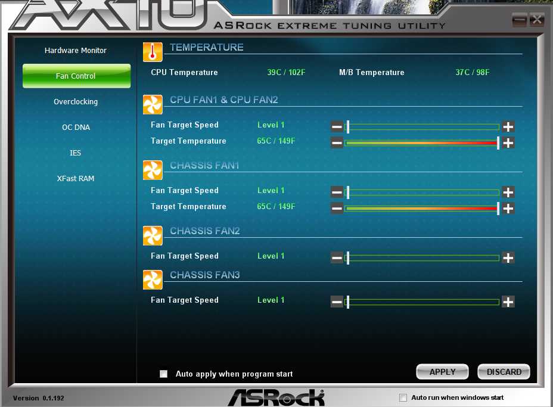Click the CPU fan target temperature slider
The width and height of the screenshot is (553, 407).
(422, 143)
